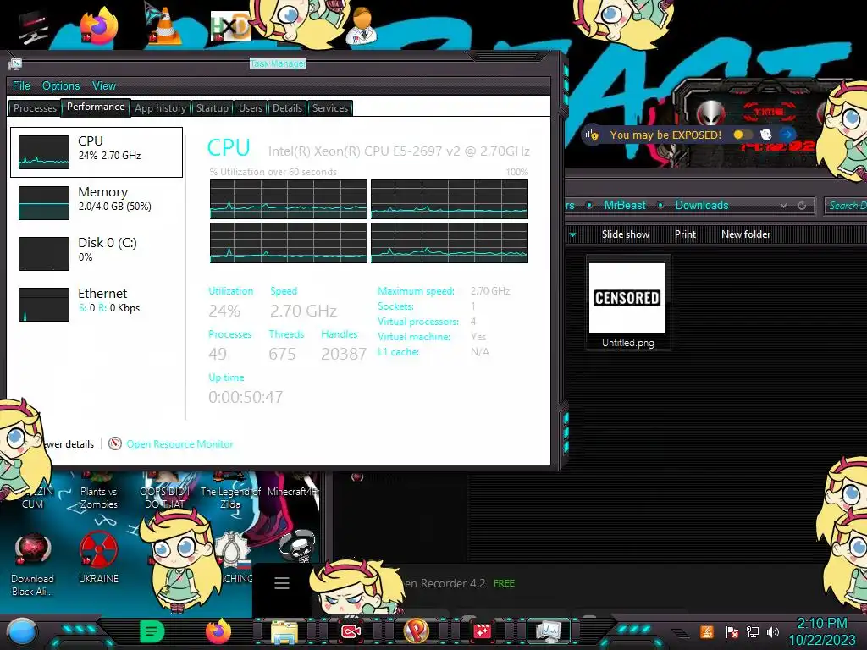867x650 pixels.
Task: Expand the teal dropdown arrow before Slide show
Action: click(x=572, y=235)
